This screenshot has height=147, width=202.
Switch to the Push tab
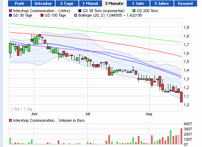click(x=19, y=3)
